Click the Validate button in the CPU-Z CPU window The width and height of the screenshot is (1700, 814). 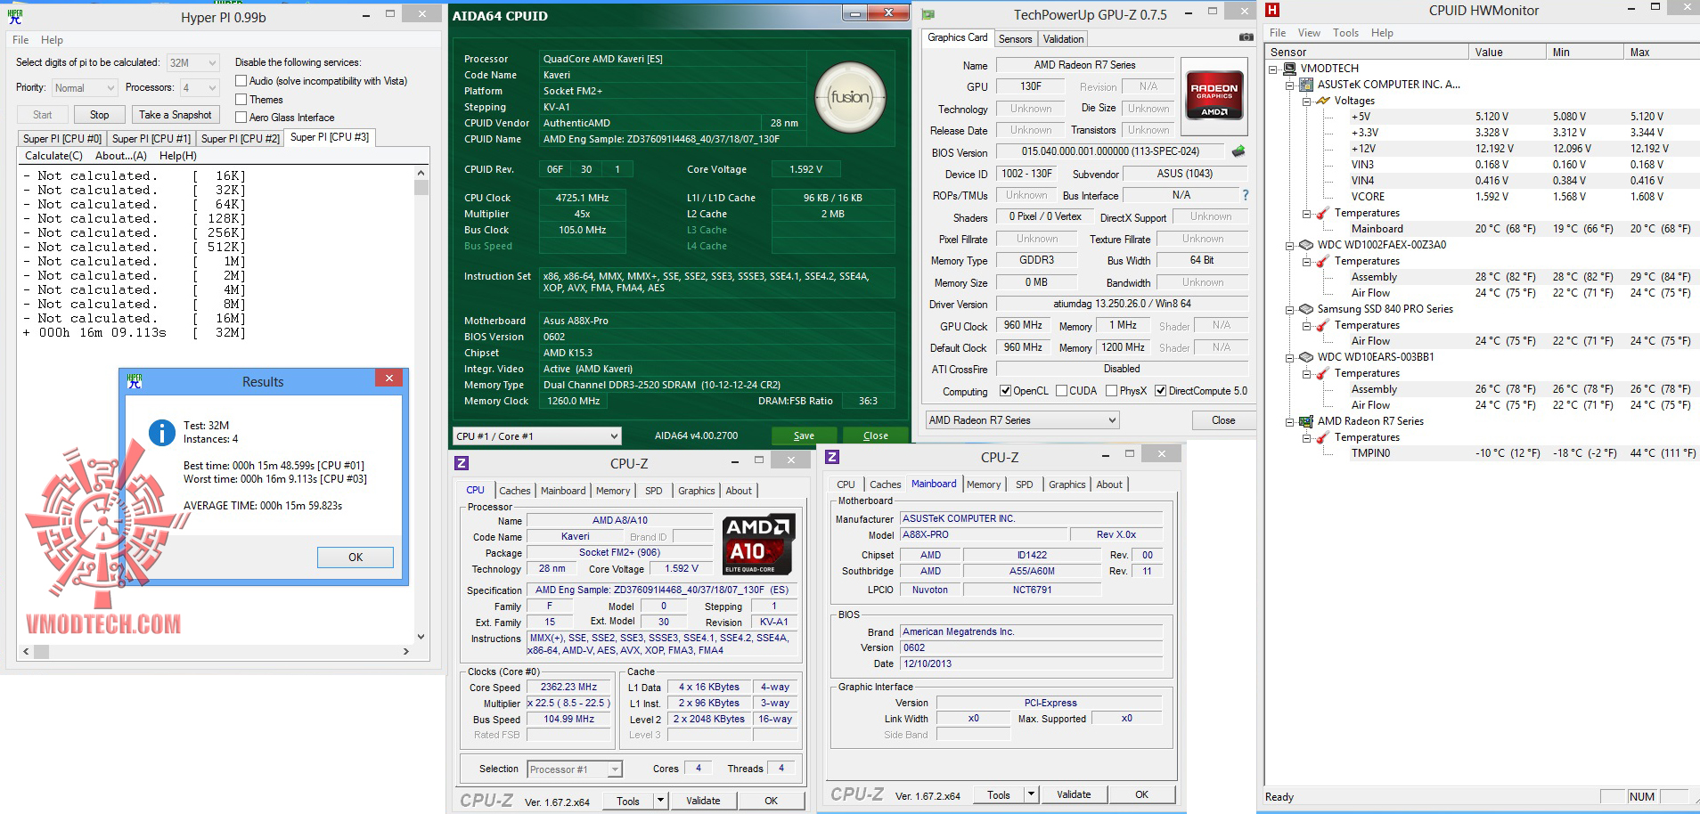point(703,801)
